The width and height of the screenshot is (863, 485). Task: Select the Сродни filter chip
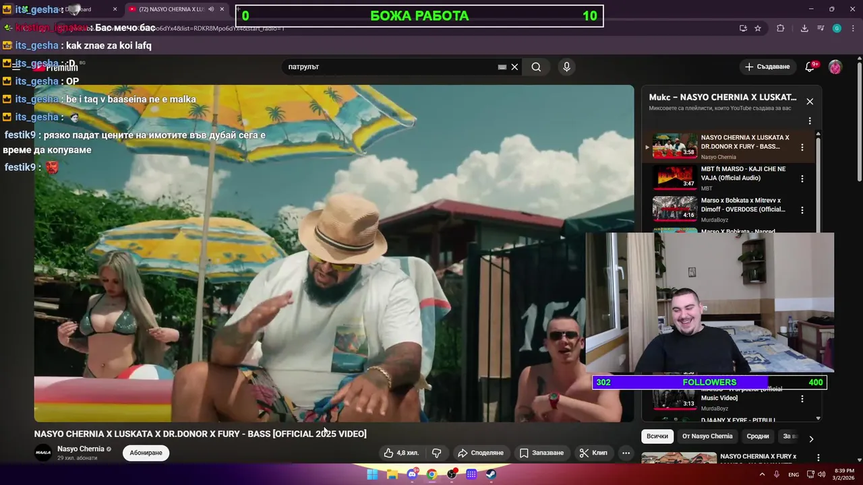click(x=758, y=436)
